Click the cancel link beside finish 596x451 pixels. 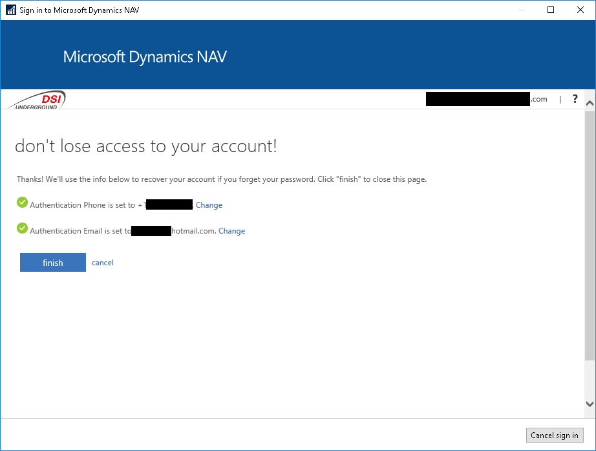103,263
